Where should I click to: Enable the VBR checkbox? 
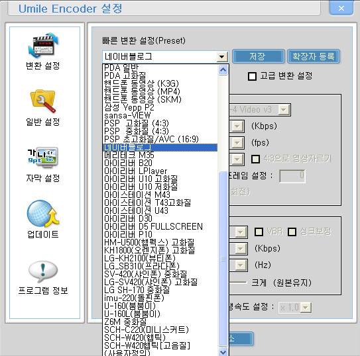click(x=259, y=232)
